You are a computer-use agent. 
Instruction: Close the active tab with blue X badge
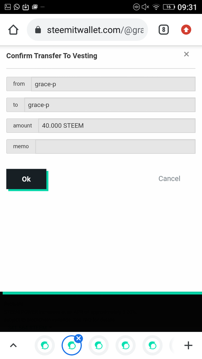[x=78, y=338]
